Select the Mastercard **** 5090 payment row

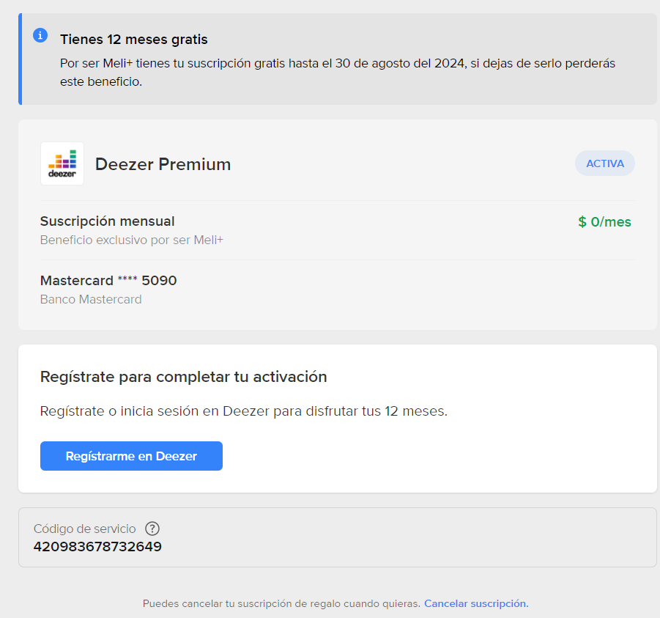coord(338,290)
